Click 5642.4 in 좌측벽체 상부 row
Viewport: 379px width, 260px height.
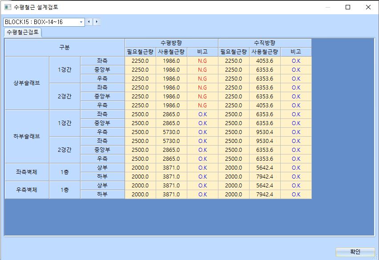pos(265,168)
